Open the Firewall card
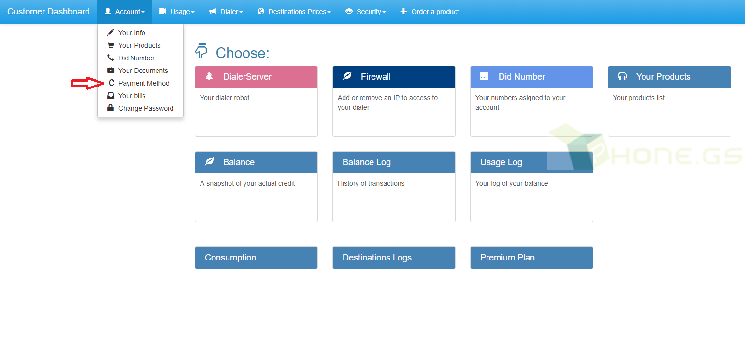Screen dimensions: 745x361 (394, 101)
